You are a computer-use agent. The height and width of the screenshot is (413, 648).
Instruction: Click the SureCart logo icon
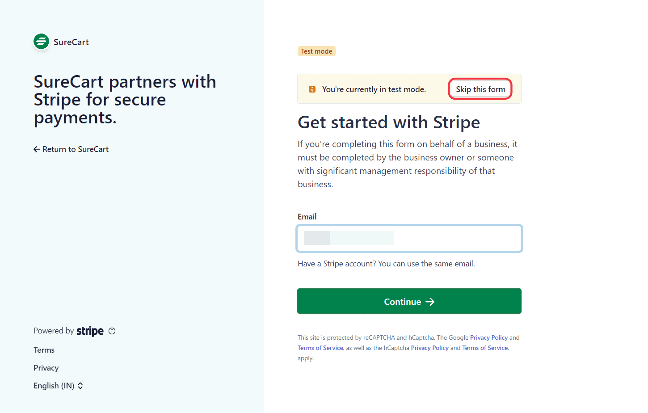[x=41, y=41]
